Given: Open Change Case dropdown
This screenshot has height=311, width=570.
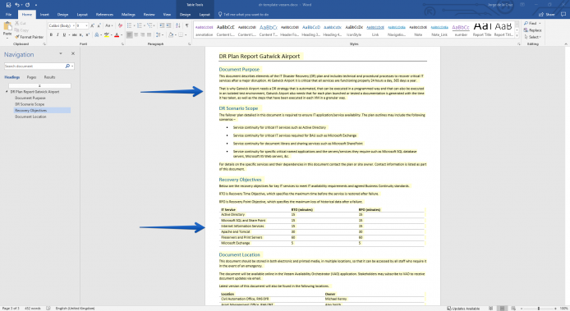Looking at the screenshot, I should click(x=108, y=25).
